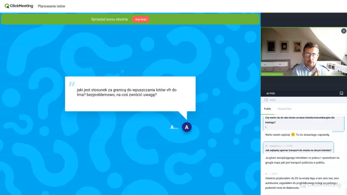Click the question text about VFR flights
The image size is (347, 195).
point(126,92)
